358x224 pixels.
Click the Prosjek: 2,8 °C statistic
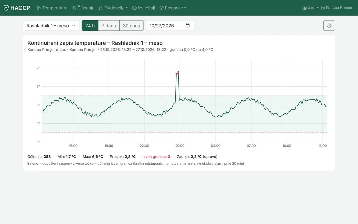click(x=123, y=157)
